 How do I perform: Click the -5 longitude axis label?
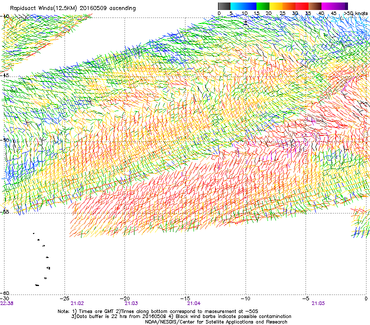pyautogui.click(x=305, y=299)
